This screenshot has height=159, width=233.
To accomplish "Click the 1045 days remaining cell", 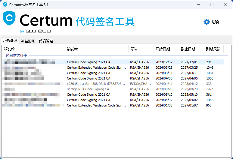I will click(210, 67).
